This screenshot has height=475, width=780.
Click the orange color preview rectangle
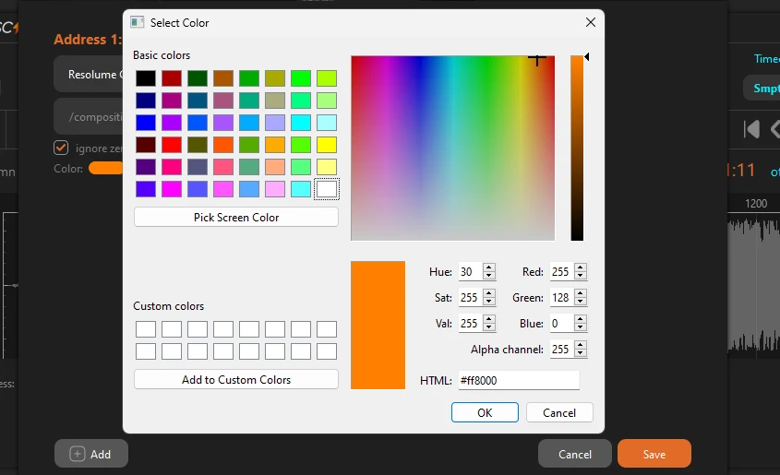tap(378, 325)
